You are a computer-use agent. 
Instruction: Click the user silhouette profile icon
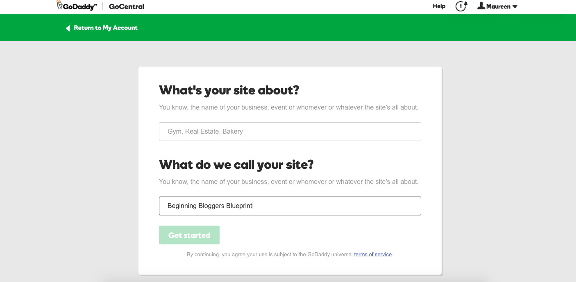coord(481,6)
